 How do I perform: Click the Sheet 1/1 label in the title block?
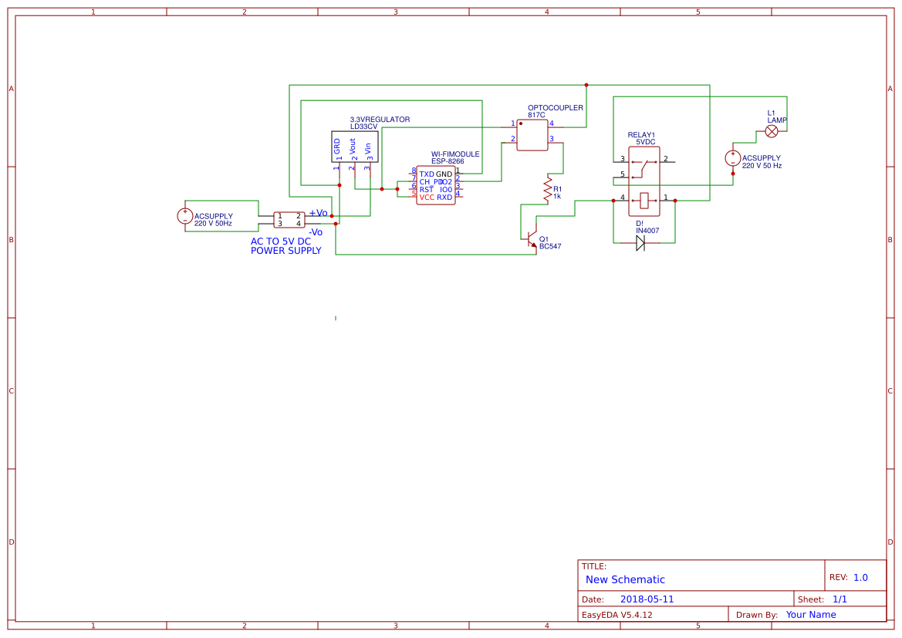tap(840, 599)
